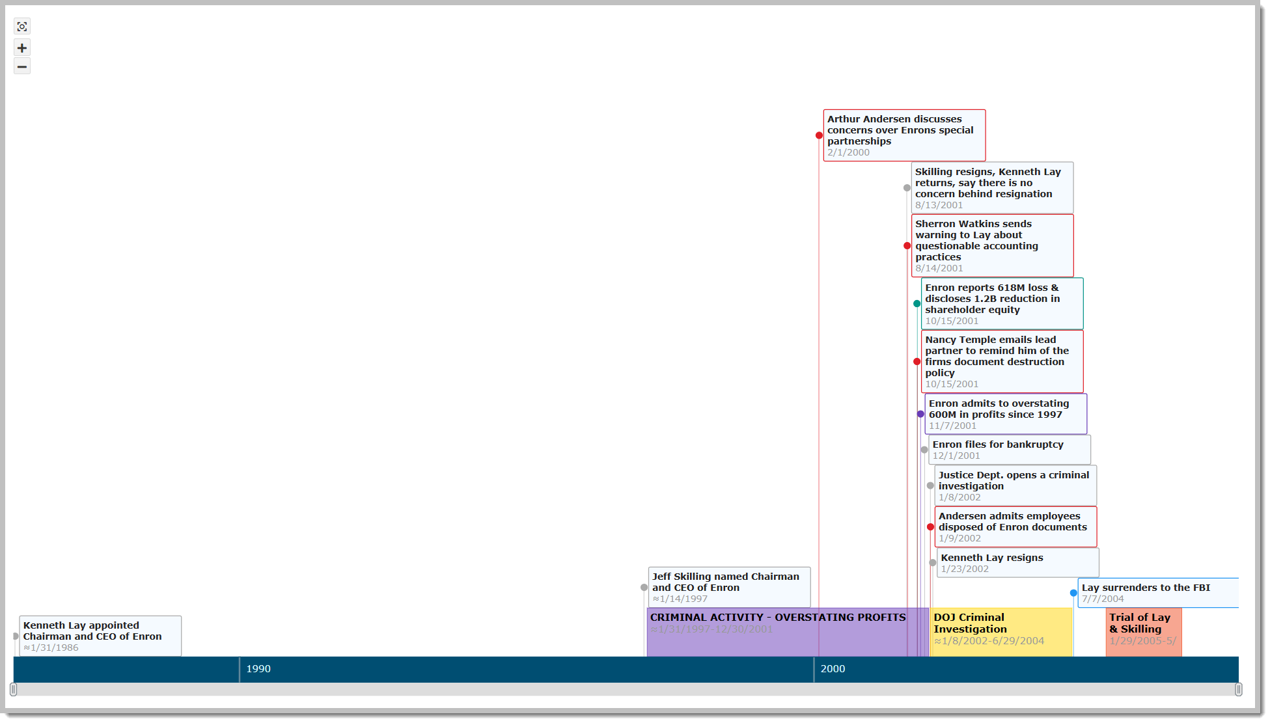
Task: Click the zoom out icon
Action: coord(21,66)
